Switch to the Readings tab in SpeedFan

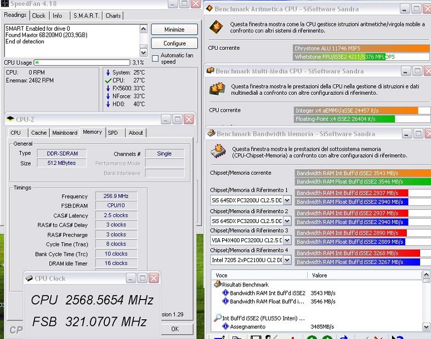(15, 15)
